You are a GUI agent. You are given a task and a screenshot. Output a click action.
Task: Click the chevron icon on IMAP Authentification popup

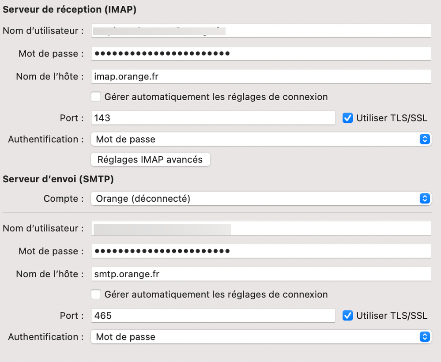click(x=424, y=139)
